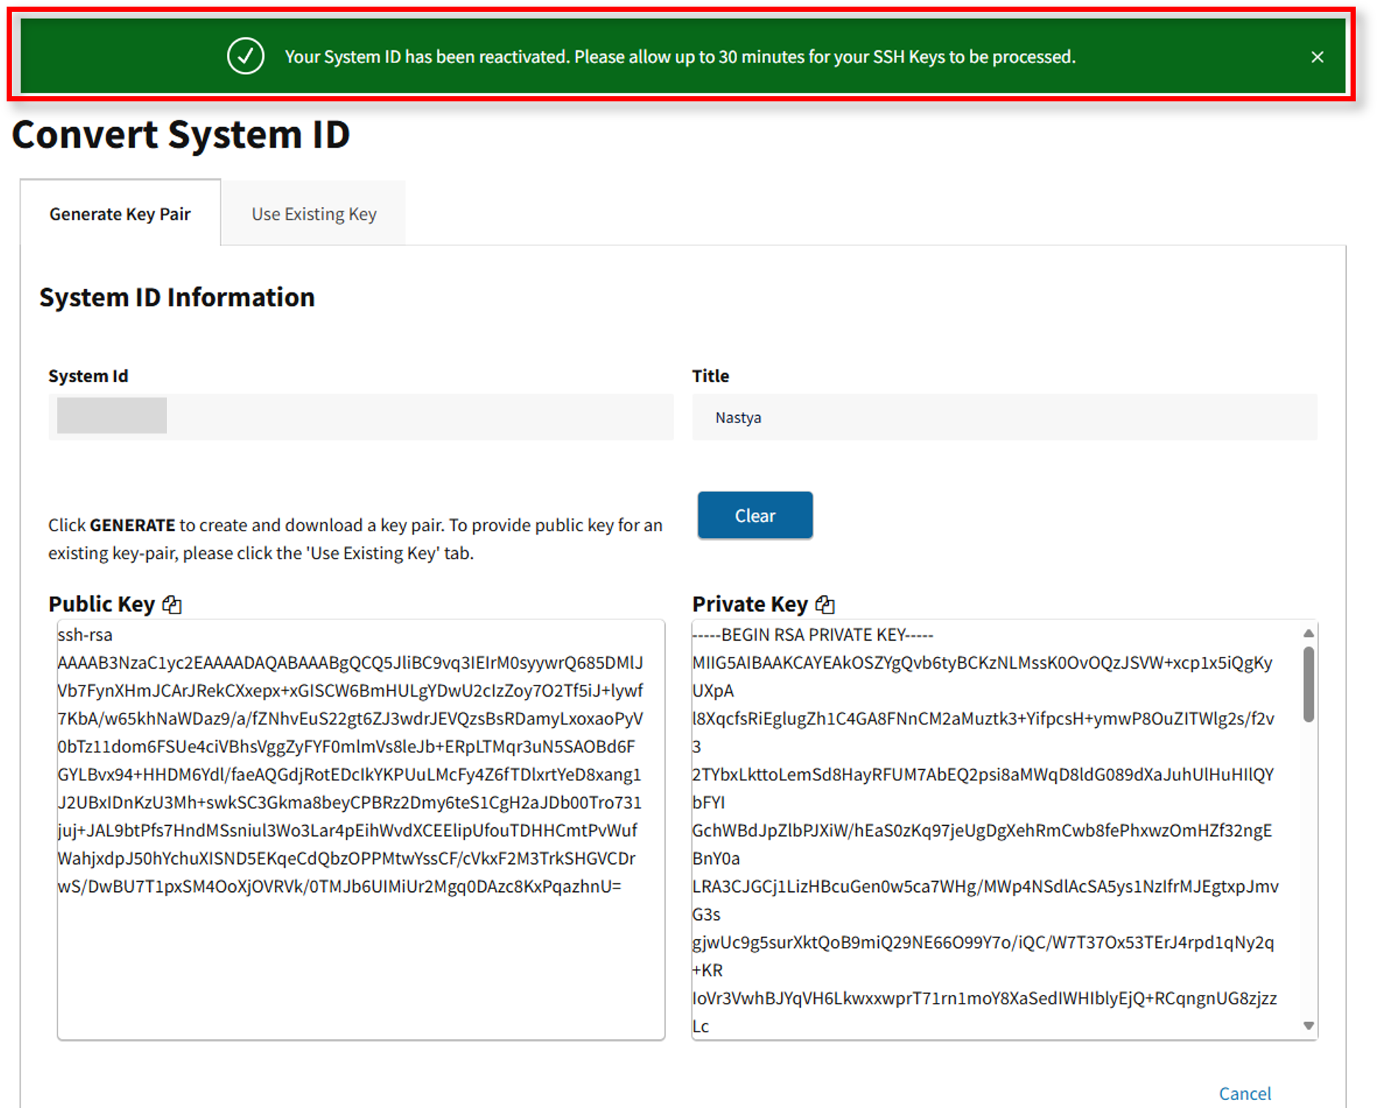Screen dimensions: 1377x1108
Task: Click into the Title field containing Nastya
Action: [x=1004, y=417]
